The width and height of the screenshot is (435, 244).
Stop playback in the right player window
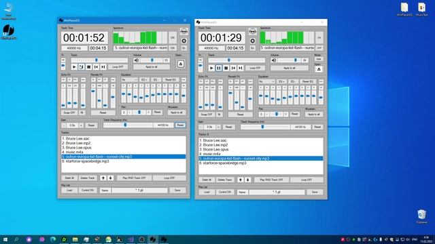(x=226, y=68)
